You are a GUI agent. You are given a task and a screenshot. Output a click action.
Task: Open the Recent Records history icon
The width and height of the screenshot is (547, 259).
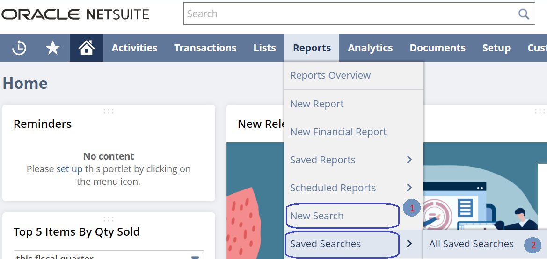19,48
